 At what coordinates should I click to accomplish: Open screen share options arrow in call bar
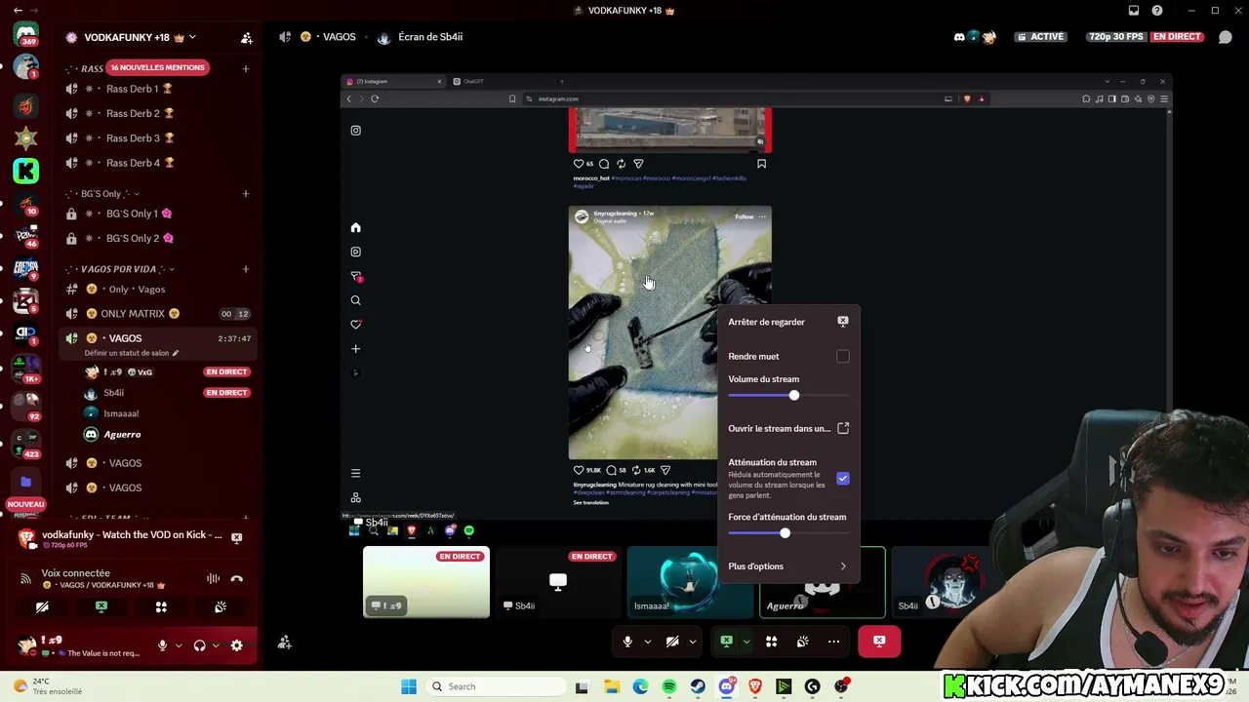click(x=745, y=641)
